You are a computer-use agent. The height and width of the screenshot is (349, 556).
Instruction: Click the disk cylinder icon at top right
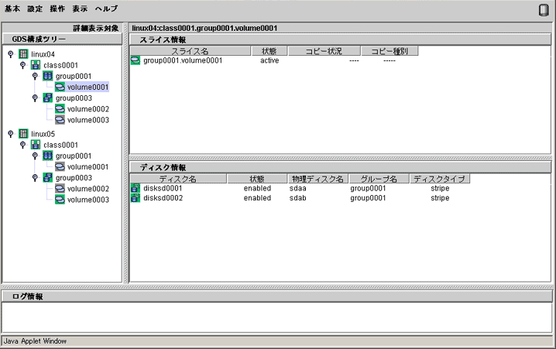click(x=544, y=10)
